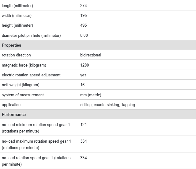Image resolution: width=196 pixels, height=169 pixels.
Task: Select the mm (metric) measurement value
Action: coord(91,95)
